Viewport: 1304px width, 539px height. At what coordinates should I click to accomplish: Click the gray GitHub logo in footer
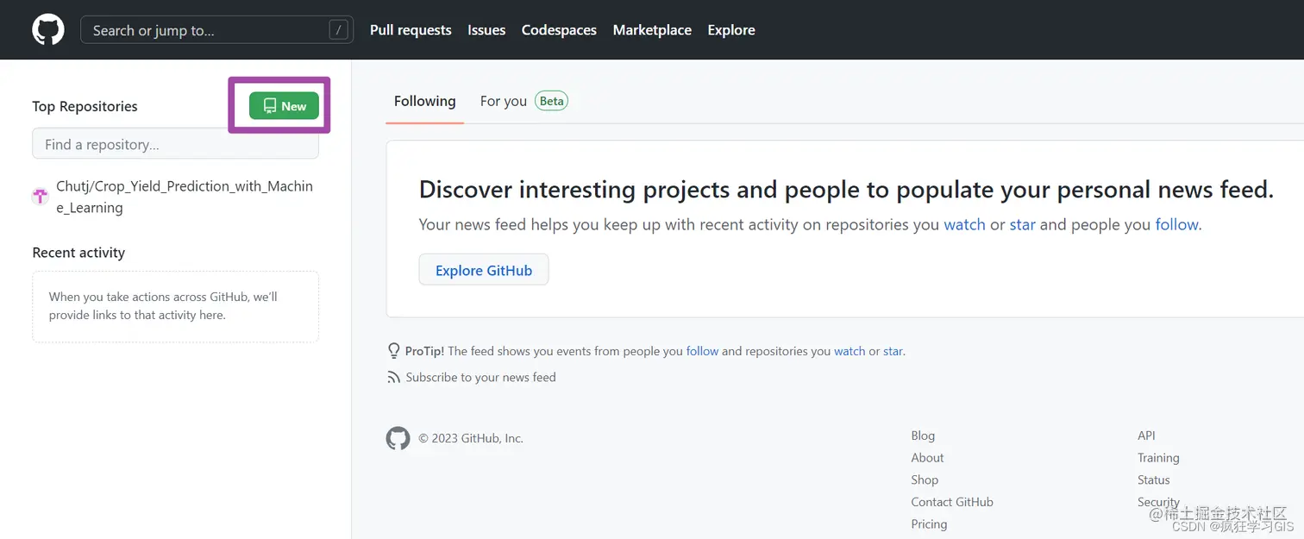[398, 438]
